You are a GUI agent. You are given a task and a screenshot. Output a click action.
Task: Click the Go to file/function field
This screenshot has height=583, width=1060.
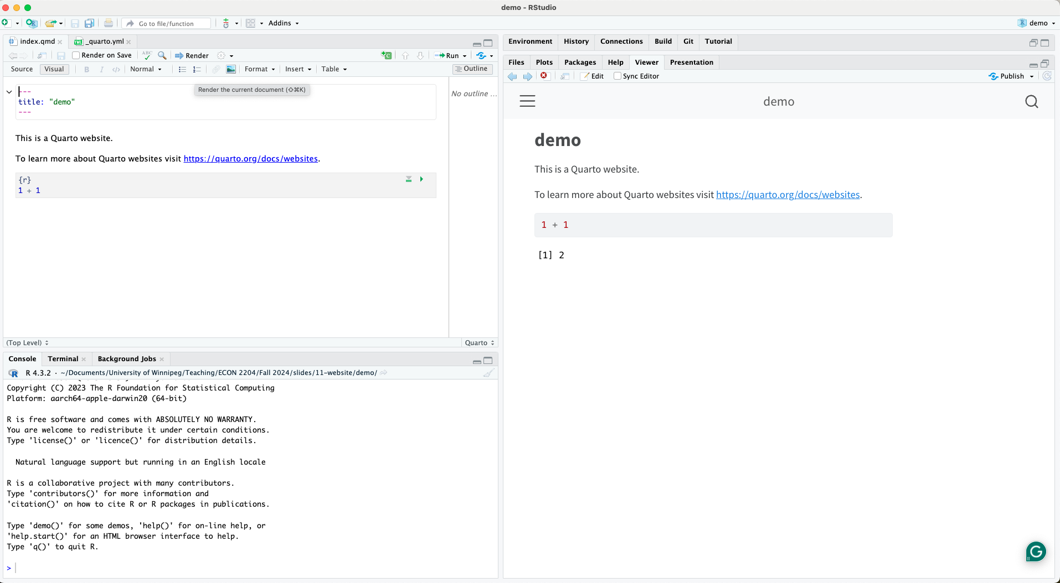point(172,24)
